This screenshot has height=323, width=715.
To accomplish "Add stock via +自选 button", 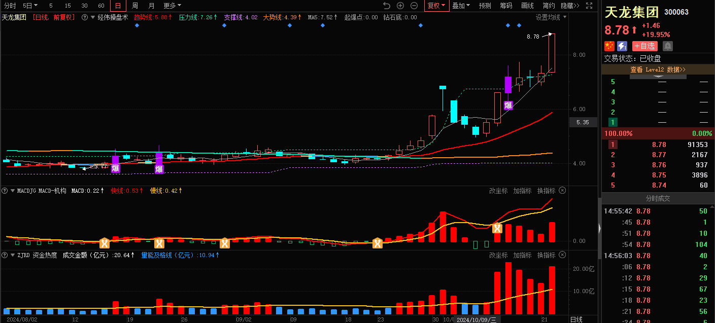I will (644, 46).
